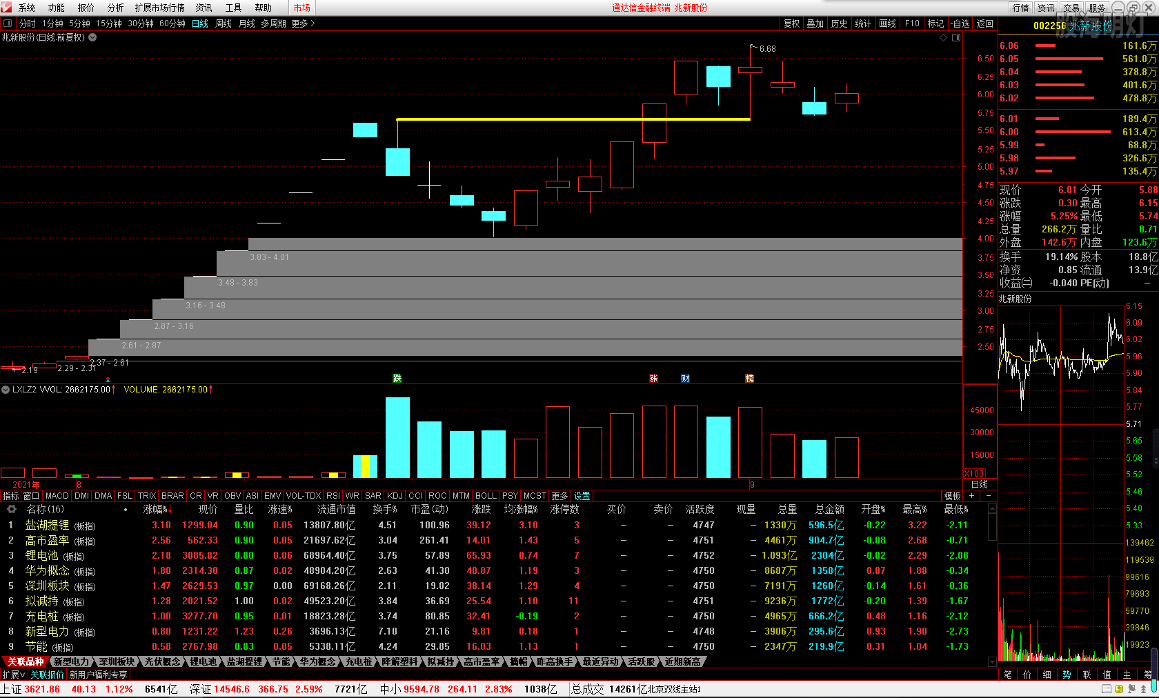
Task: Open the 分析 menu
Action: 116,8
